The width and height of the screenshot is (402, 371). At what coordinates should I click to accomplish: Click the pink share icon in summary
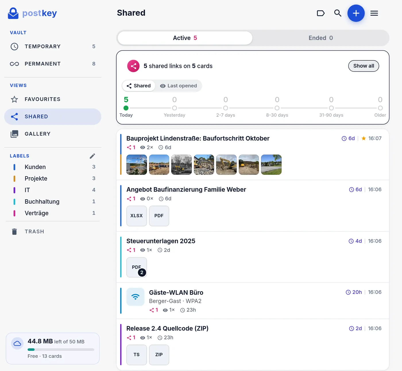[x=133, y=66]
